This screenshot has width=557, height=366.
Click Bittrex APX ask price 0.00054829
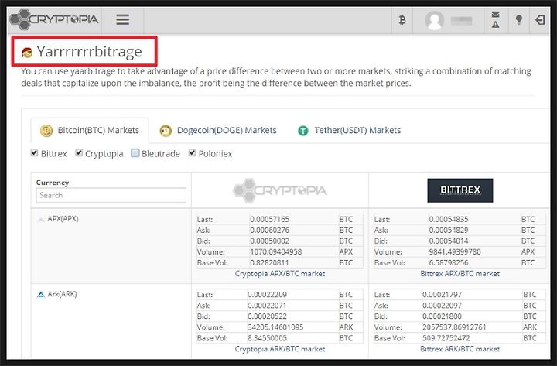pyautogui.click(x=449, y=231)
